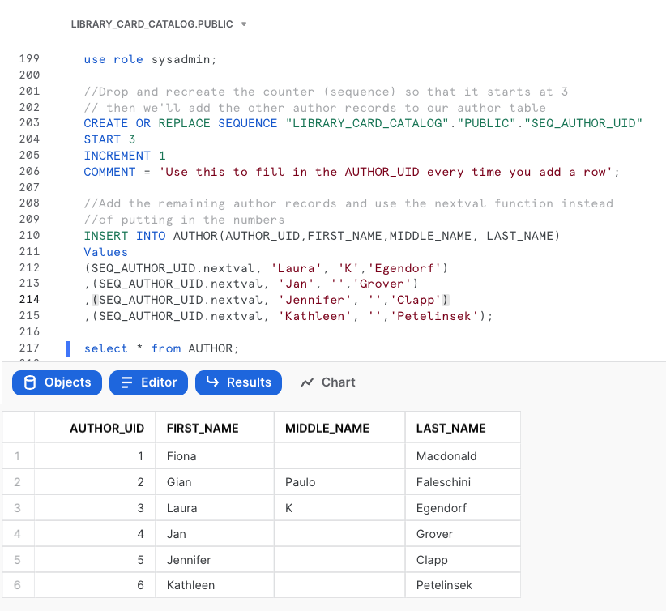The width and height of the screenshot is (666, 611).
Task: Select the 'Clapp' cell in results table
Action: 463,560
